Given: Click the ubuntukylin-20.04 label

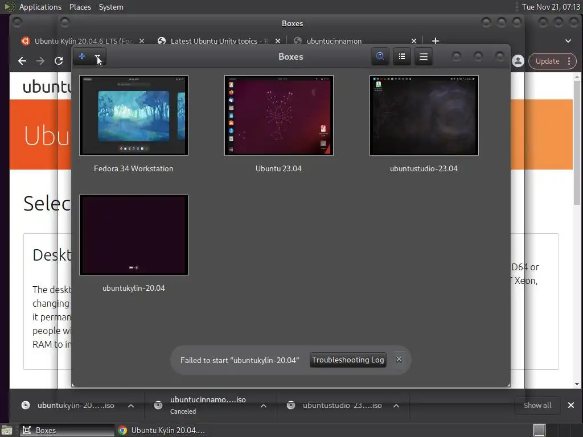Looking at the screenshot, I should [x=134, y=288].
